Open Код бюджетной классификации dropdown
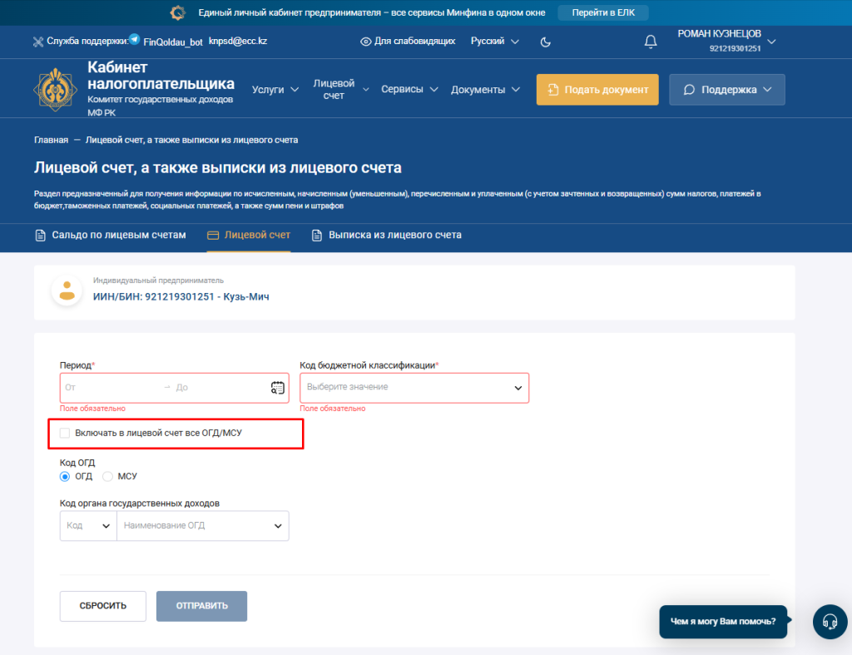Image resolution: width=852 pixels, height=655 pixels. pyautogui.click(x=414, y=388)
